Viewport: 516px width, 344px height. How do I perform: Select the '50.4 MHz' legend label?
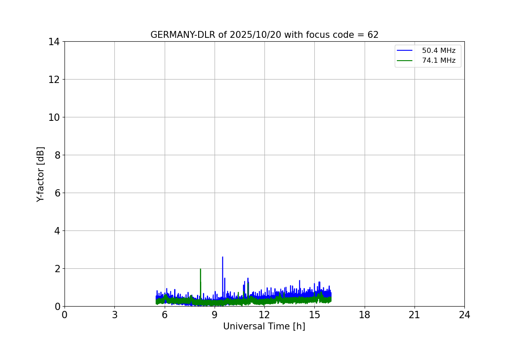coord(439,51)
